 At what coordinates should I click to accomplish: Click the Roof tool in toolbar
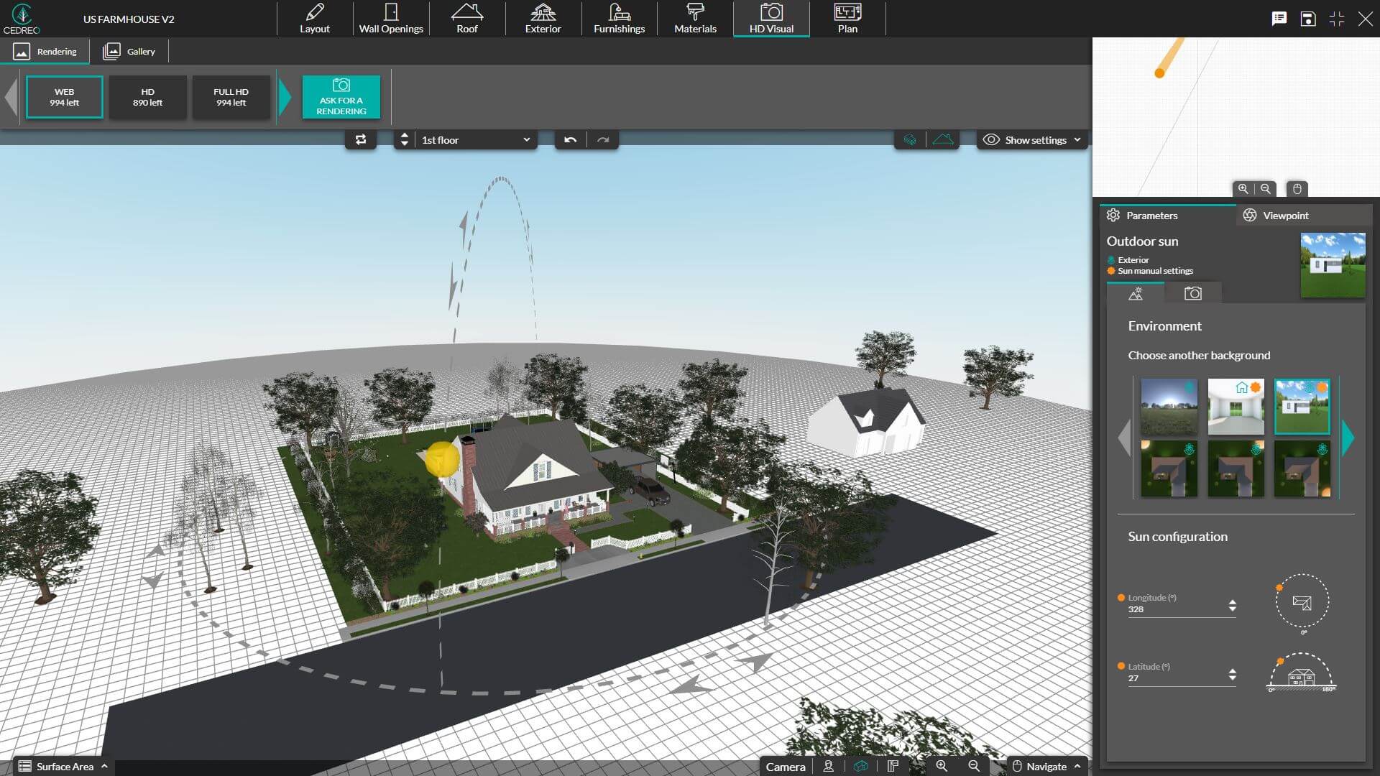(x=467, y=17)
